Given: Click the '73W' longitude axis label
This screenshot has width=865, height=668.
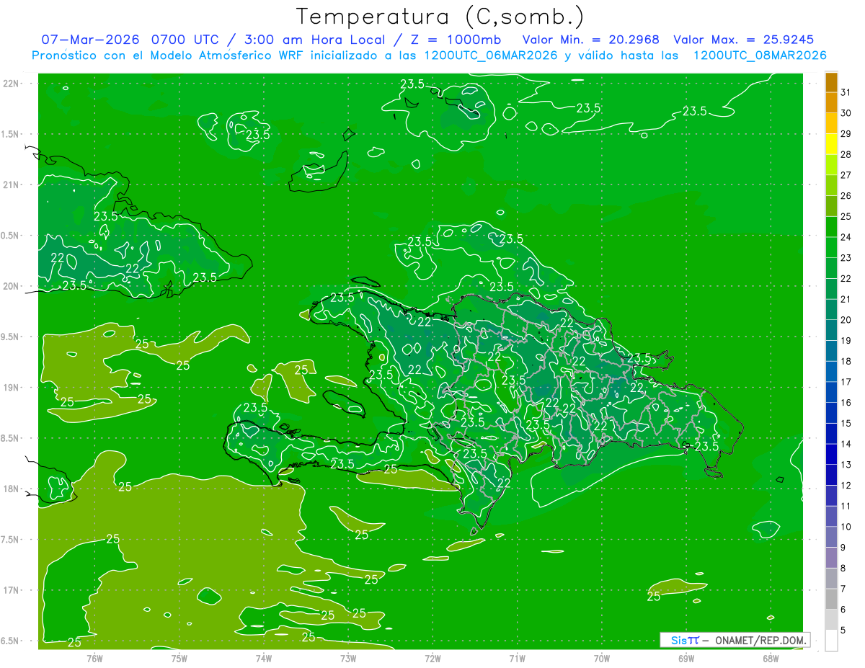Looking at the screenshot, I should click(x=348, y=658).
